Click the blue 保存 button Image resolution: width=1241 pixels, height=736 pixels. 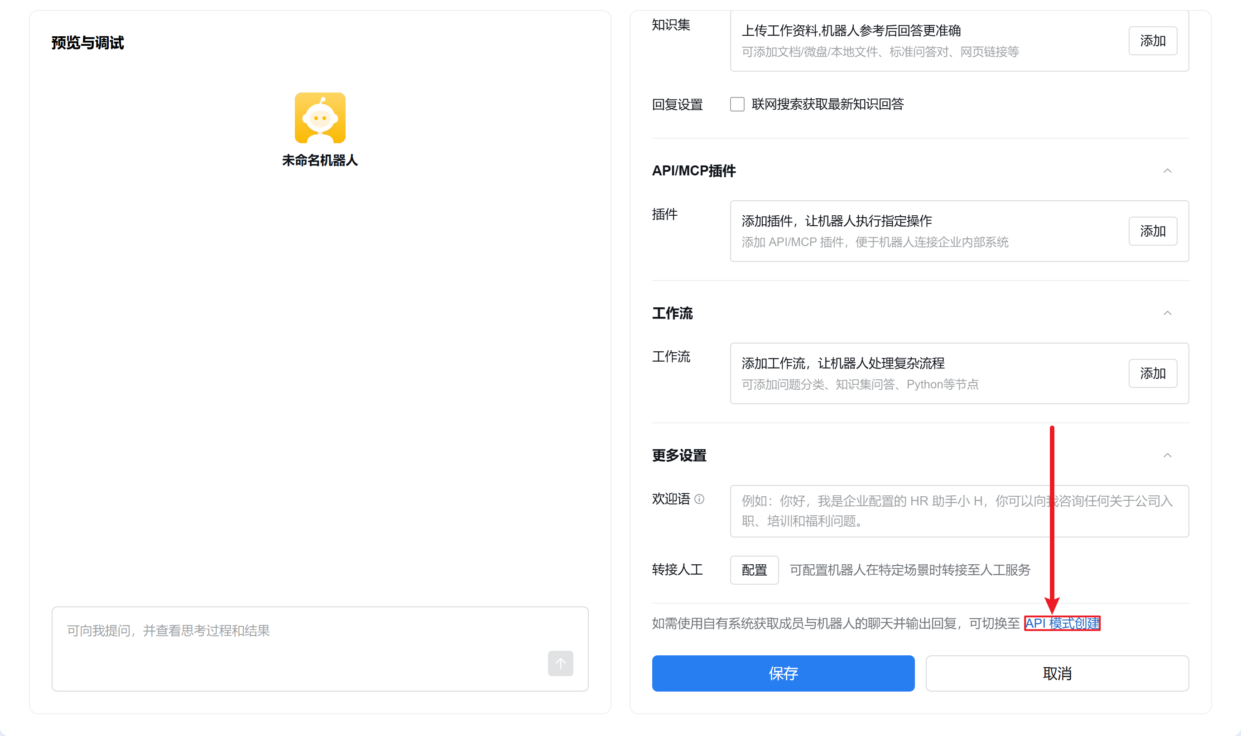click(x=783, y=673)
